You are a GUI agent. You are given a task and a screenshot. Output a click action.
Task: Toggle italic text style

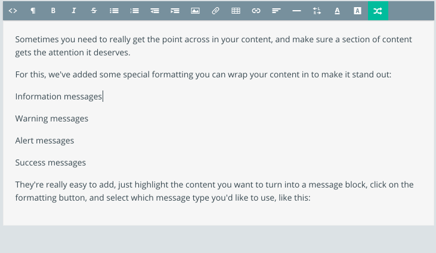coord(74,11)
